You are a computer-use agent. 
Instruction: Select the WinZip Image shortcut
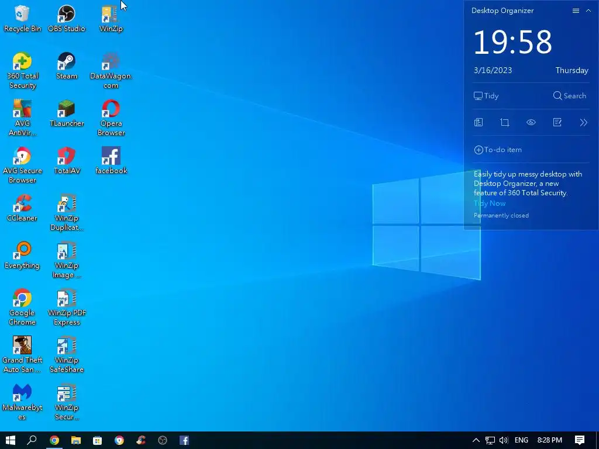67,260
